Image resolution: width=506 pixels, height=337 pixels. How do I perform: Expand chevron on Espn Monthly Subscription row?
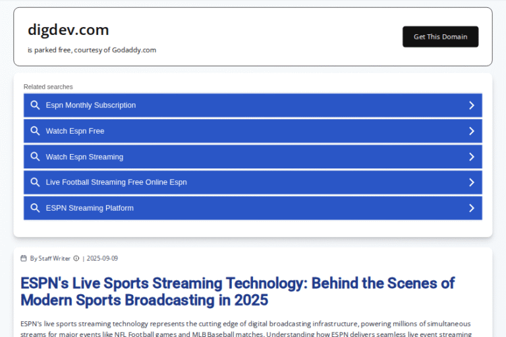471,105
